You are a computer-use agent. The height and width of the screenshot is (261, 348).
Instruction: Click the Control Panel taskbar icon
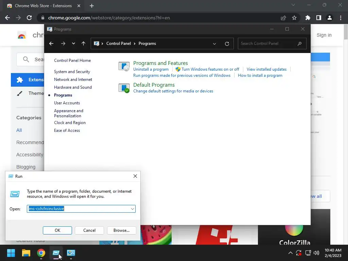71,253
